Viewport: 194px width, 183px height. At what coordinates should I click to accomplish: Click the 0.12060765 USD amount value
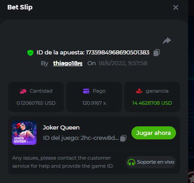[x=36, y=103]
